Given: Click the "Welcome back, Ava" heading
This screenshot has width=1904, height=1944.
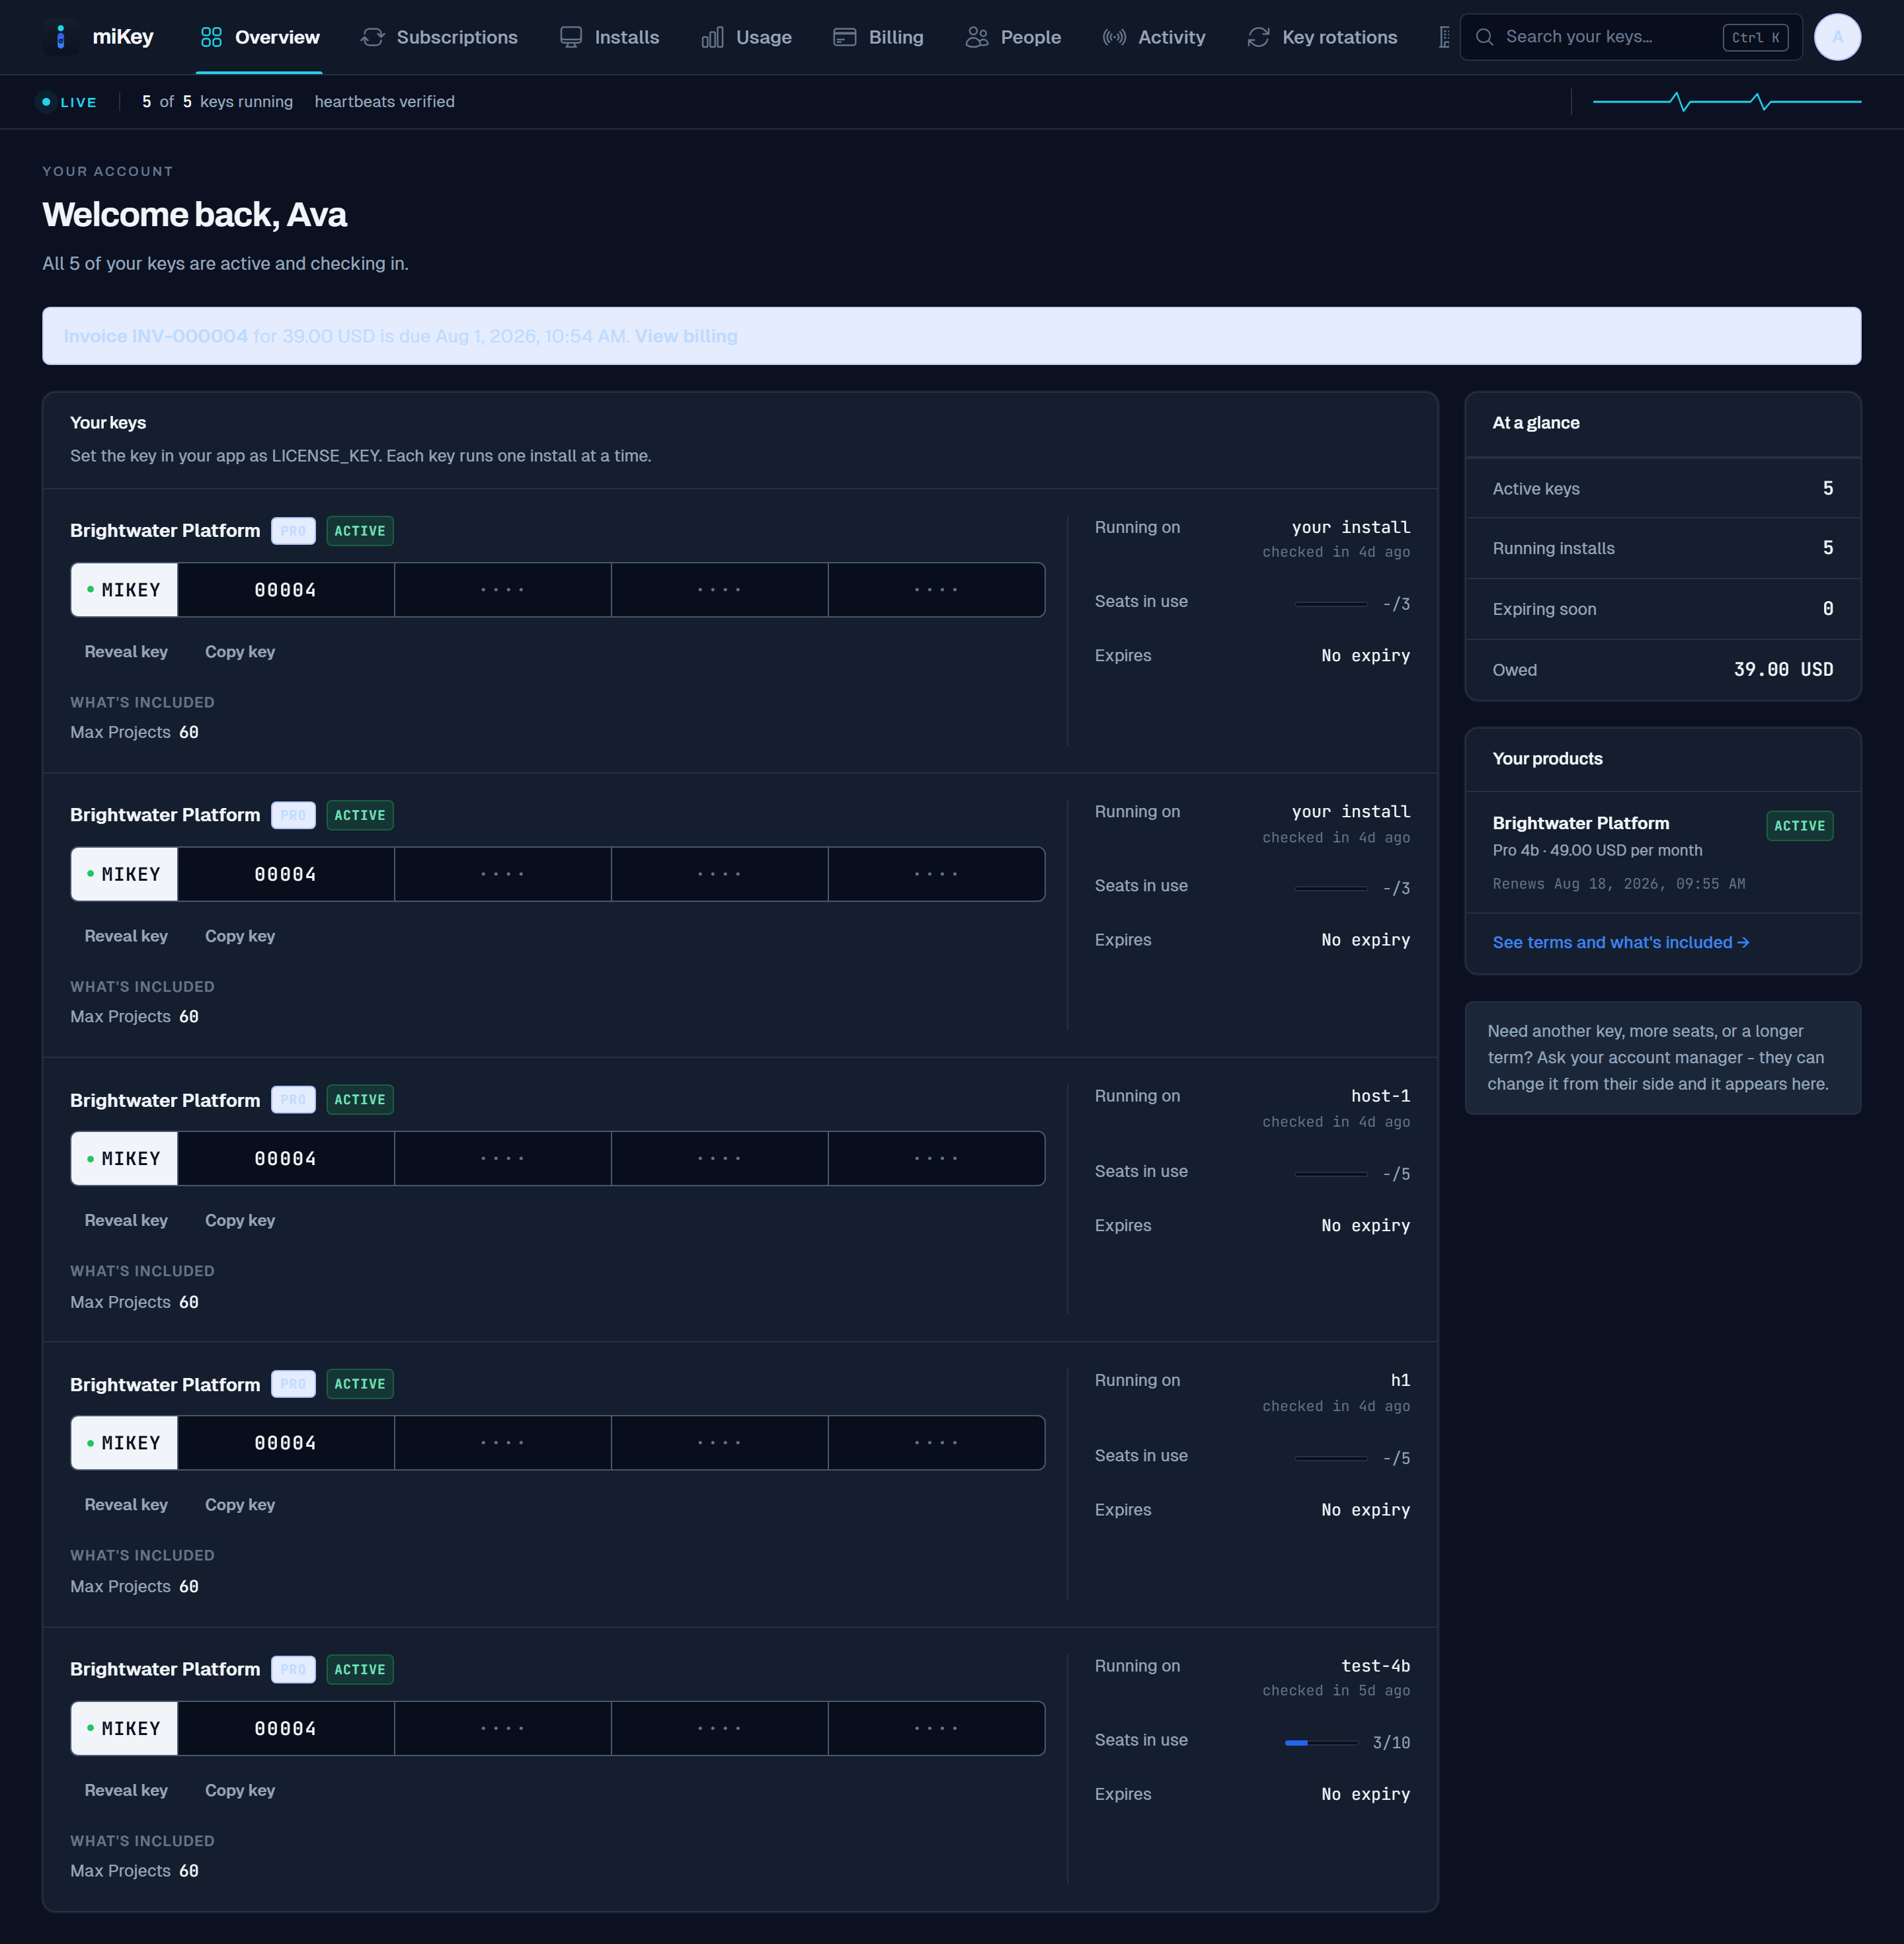Looking at the screenshot, I should tap(194, 214).
